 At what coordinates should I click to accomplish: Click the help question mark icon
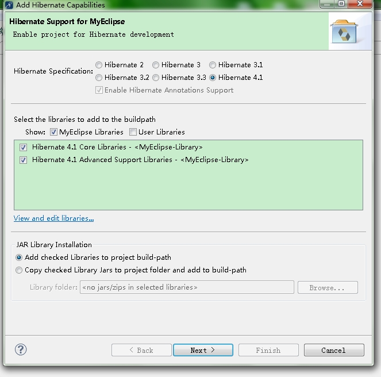click(21, 349)
